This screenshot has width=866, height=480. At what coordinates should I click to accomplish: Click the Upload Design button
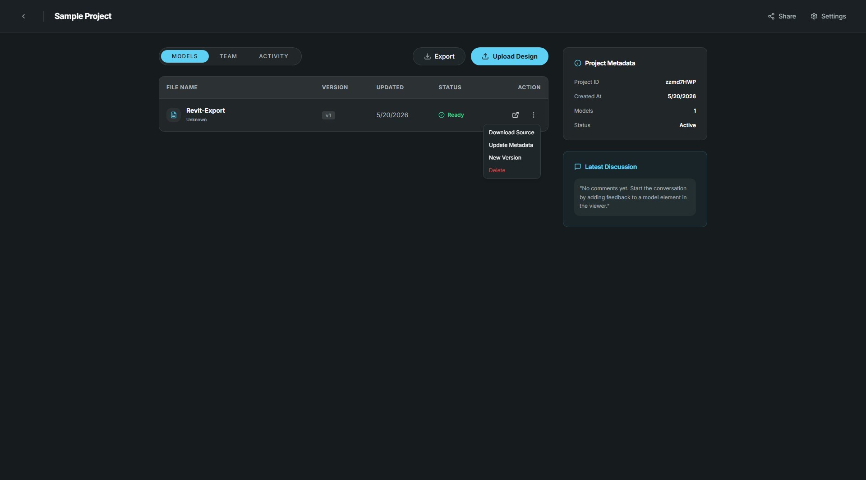510,56
